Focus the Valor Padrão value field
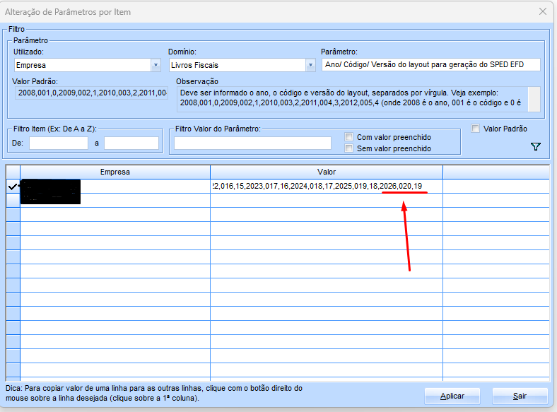Viewport: 557px width, 412px height. click(90, 94)
